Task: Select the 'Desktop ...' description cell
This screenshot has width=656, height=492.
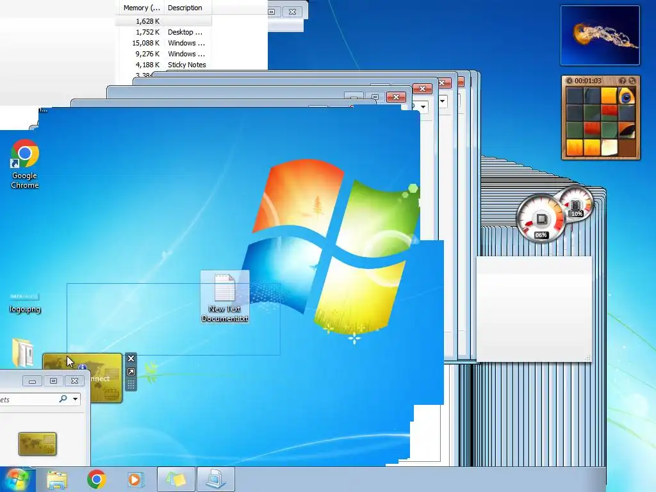Action: pyautogui.click(x=185, y=32)
